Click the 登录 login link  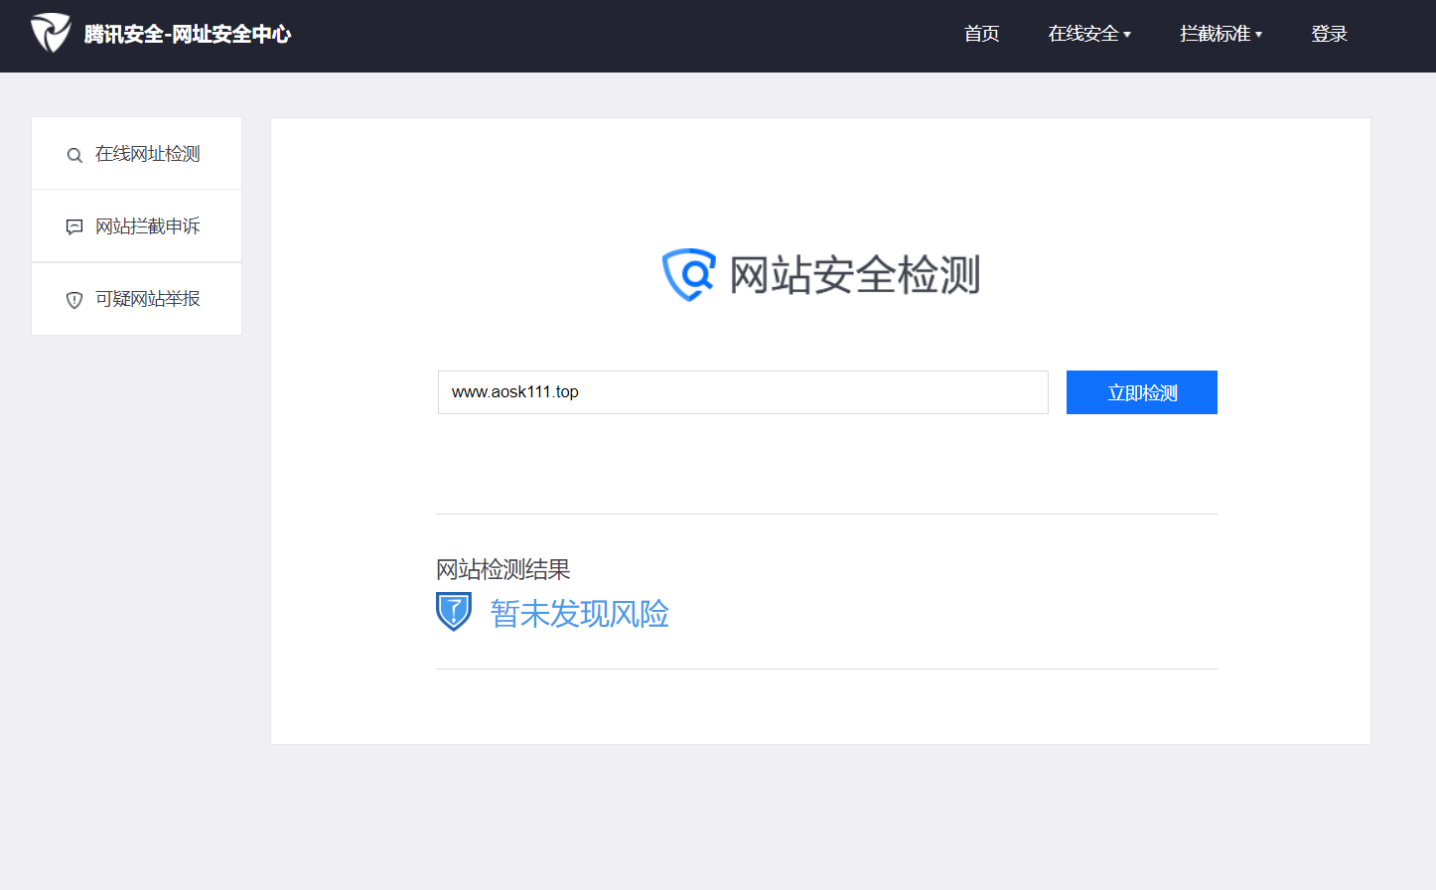(1329, 34)
